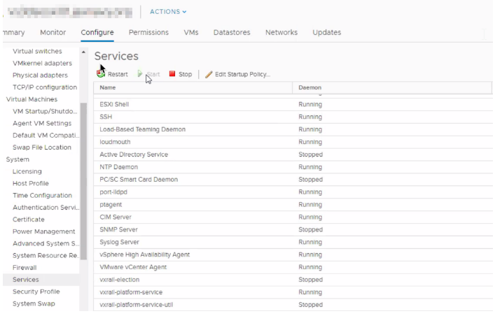Go to the Networks tab
502x316 pixels.
(x=281, y=32)
